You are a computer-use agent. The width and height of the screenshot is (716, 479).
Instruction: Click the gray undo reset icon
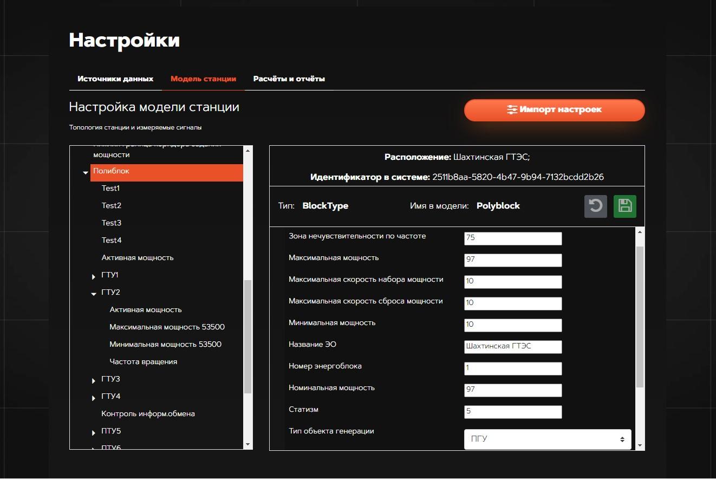(x=595, y=206)
